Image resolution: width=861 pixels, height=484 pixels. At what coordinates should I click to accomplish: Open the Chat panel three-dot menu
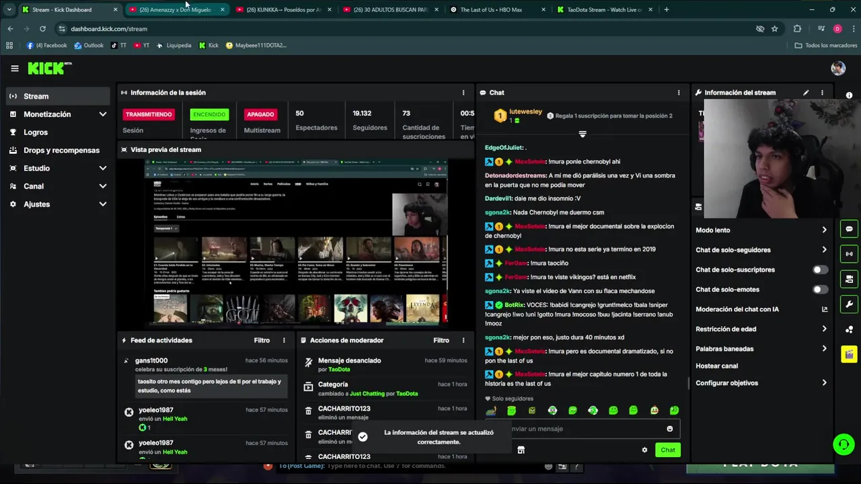point(679,93)
